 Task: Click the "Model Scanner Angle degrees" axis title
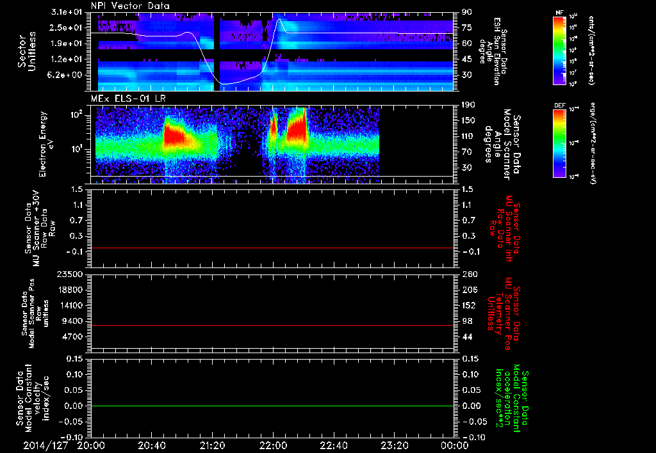pyautogui.click(x=502, y=145)
